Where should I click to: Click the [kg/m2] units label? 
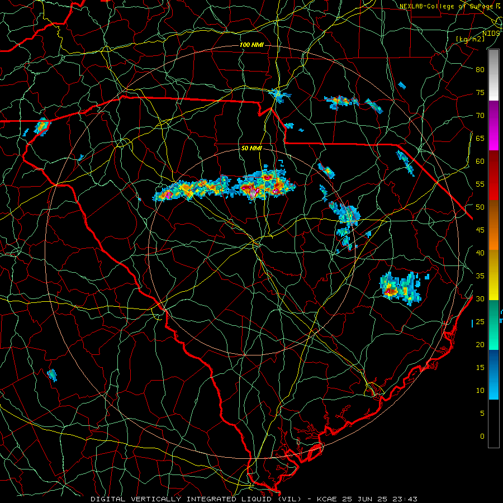pyautogui.click(x=470, y=39)
